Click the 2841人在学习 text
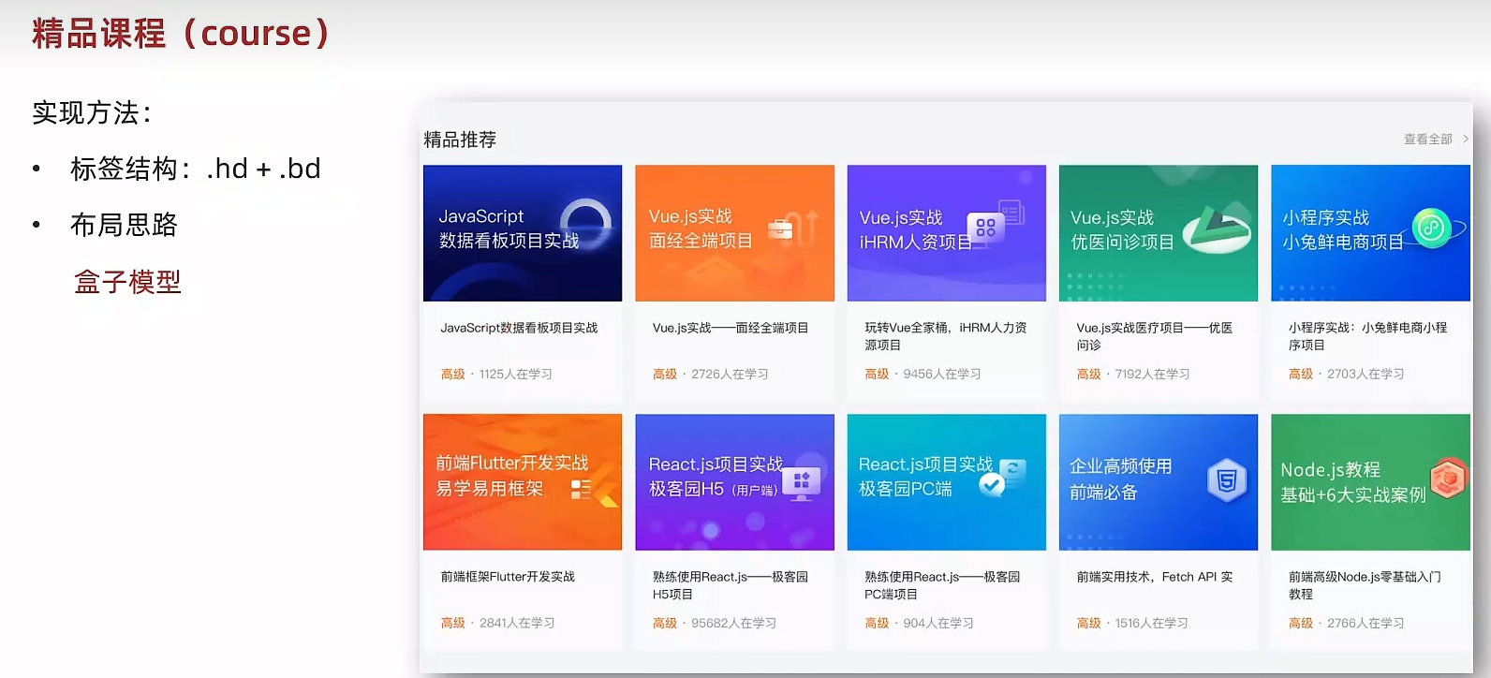 [x=517, y=623]
